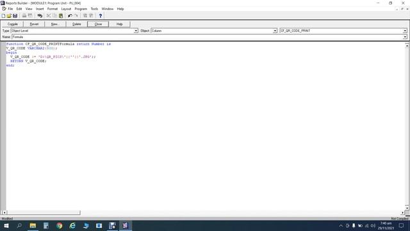Click the taskbar clock and date
Image resolution: width=410 pixels, height=231 pixels.
click(386, 225)
